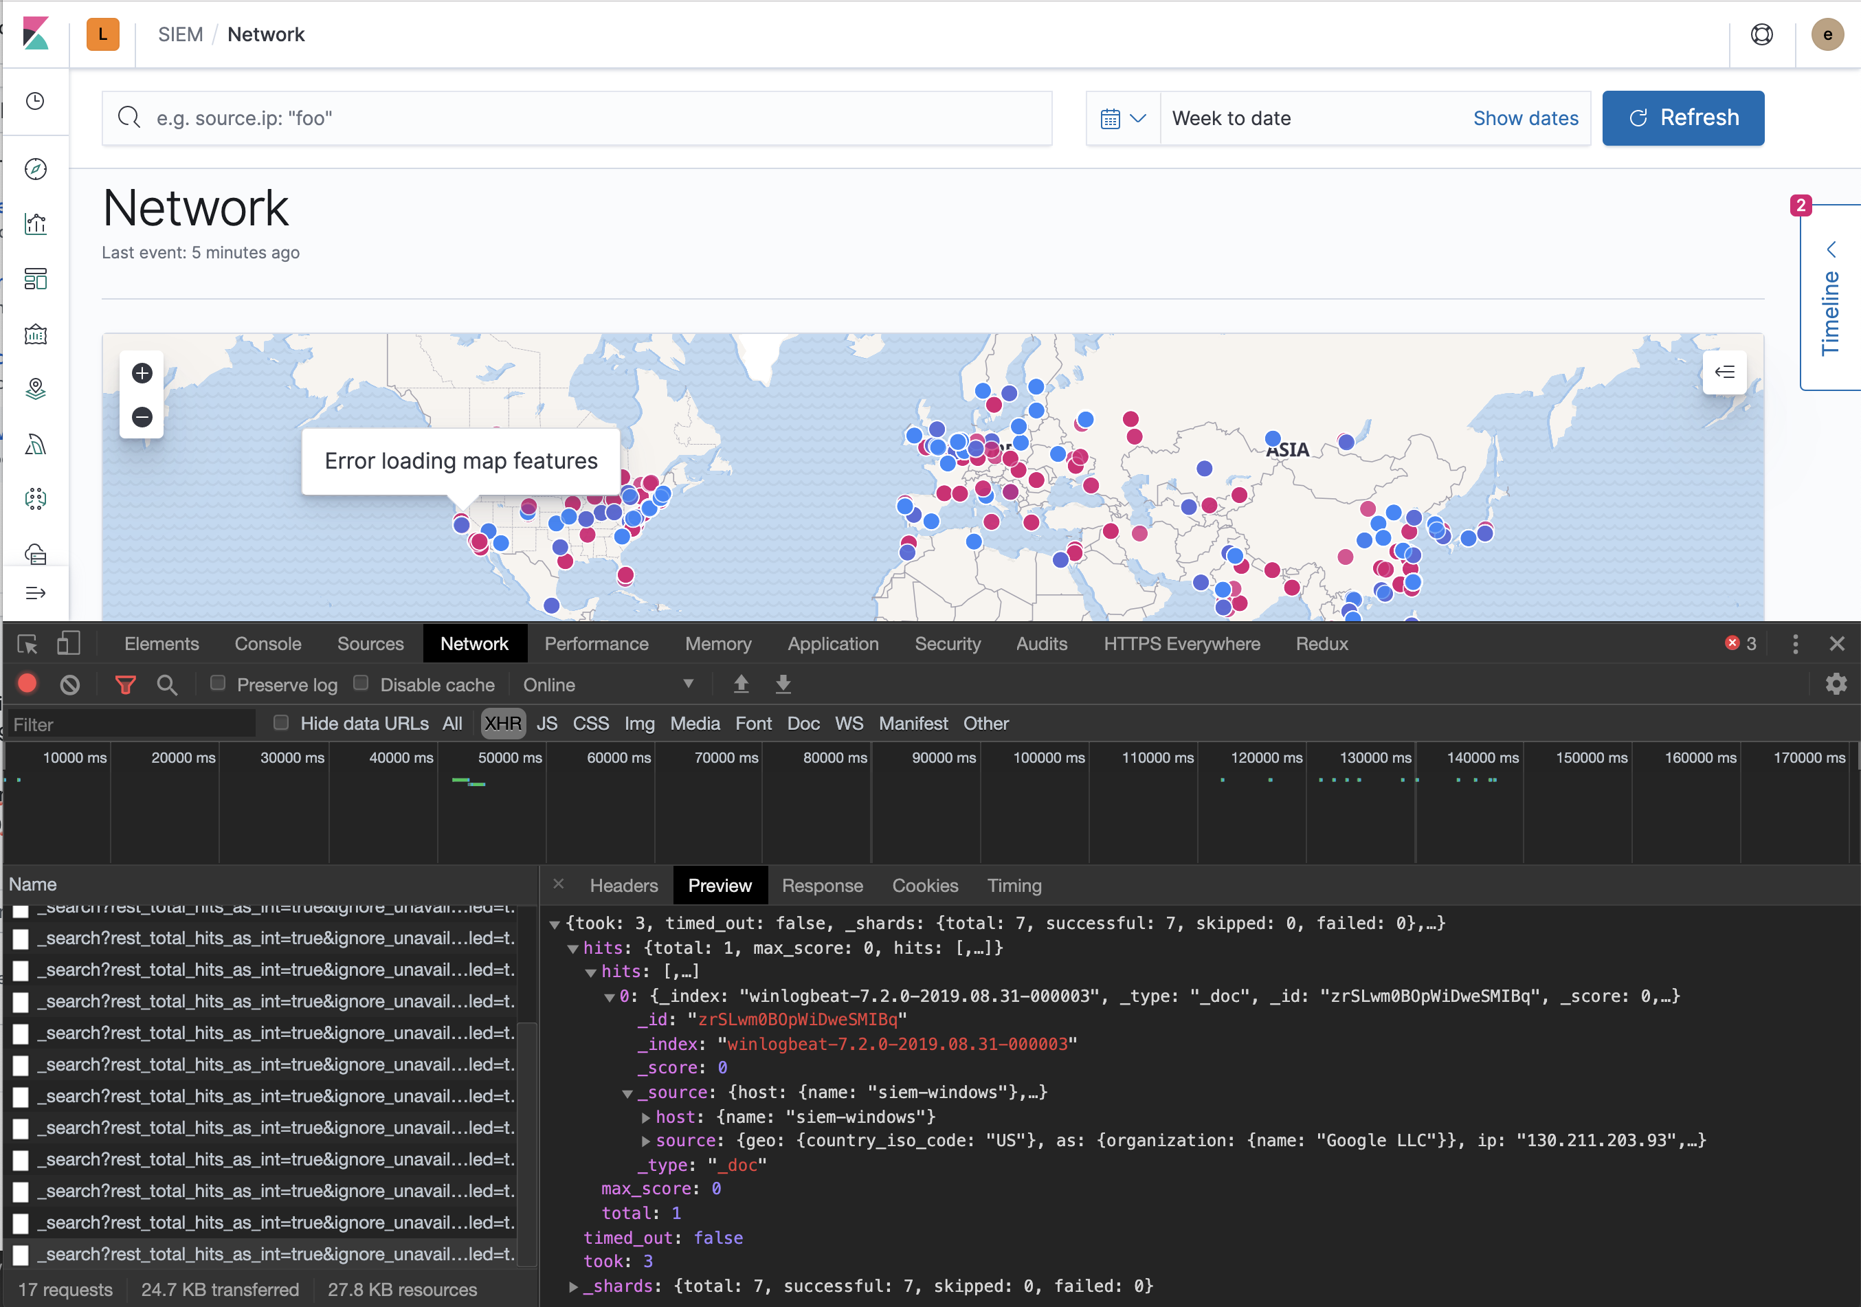Enable the Preserve log checkbox
1861x1307 pixels.
pos(217,683)
